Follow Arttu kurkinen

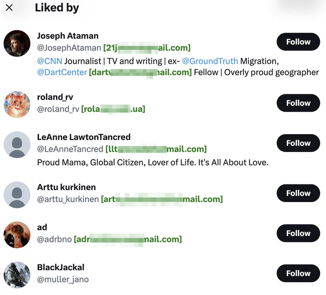[x=298, y=193]
